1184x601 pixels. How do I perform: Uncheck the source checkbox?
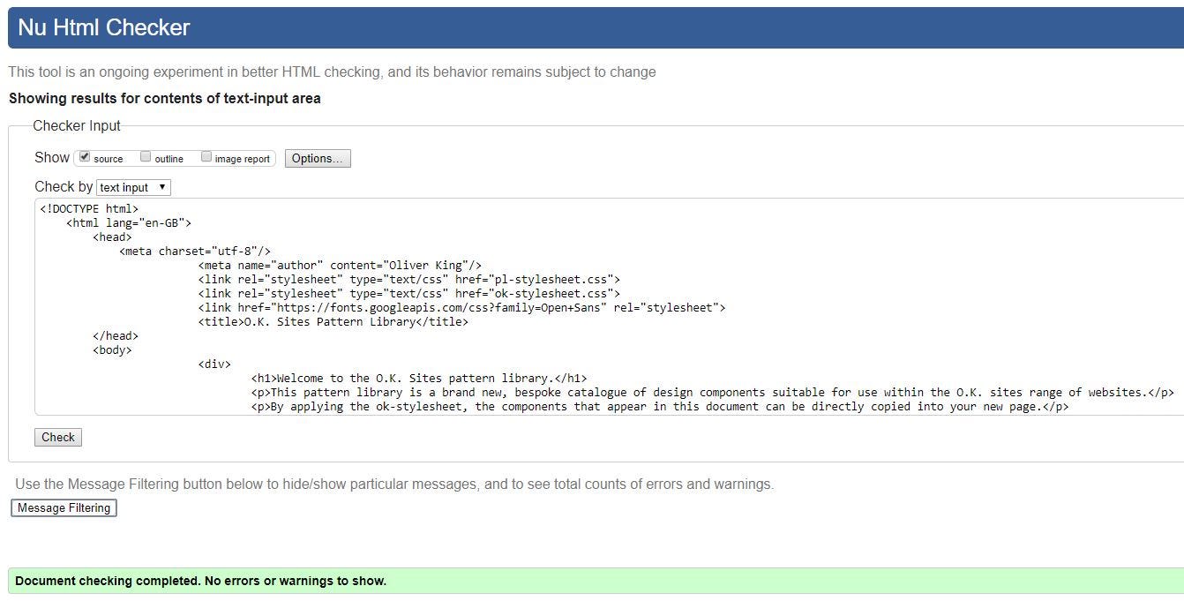[x=85, y=157]
